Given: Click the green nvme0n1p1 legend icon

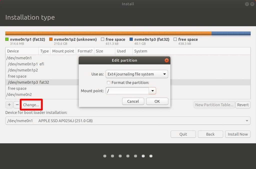Looking at the screenshot, I should pos(7,39).
